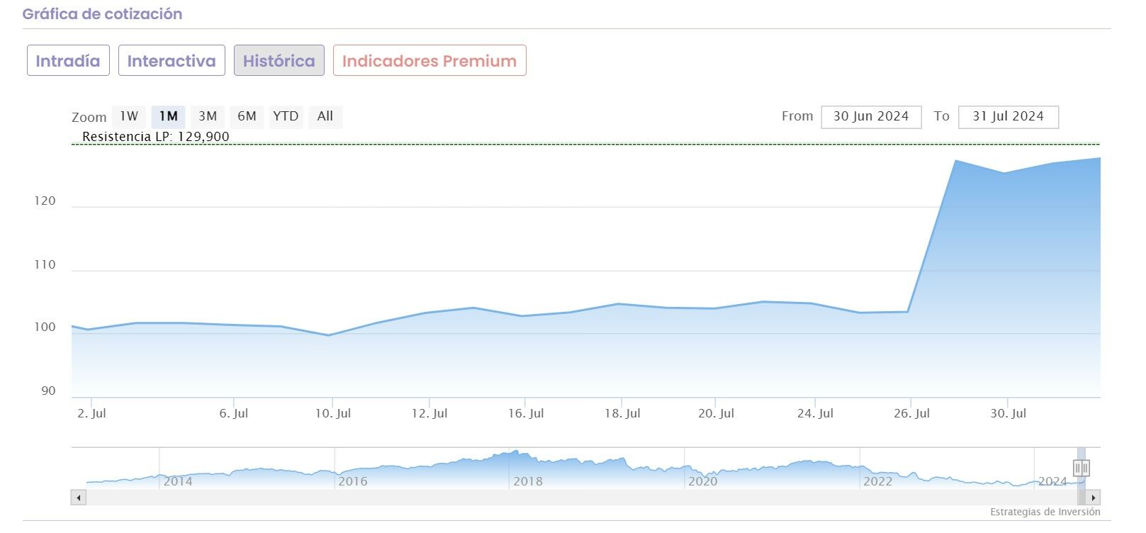Click the Resistencia LP 129,900 line label
The width and height of the screenshot is (1146, 533).
point(156,137)
